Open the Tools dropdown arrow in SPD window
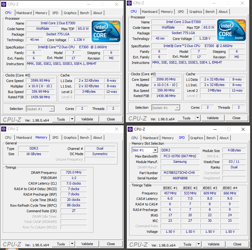Viewport: 252px width, 250px height. 199,244
